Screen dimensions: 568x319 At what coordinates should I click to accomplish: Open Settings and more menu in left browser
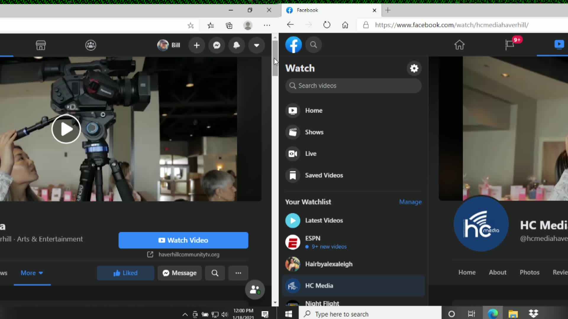tap(267, 25)
